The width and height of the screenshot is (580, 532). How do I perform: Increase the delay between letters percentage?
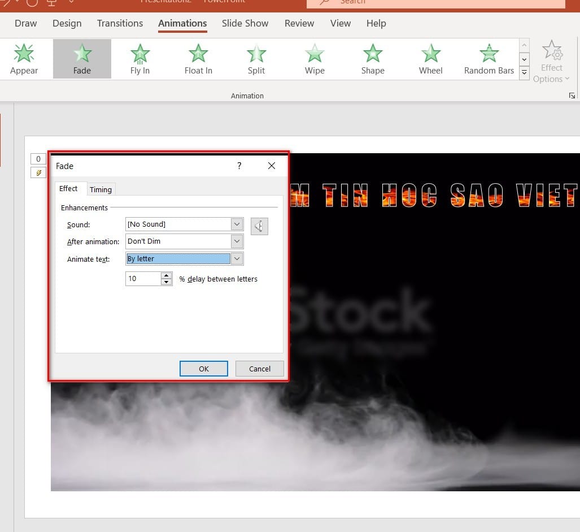pos(167,275)
